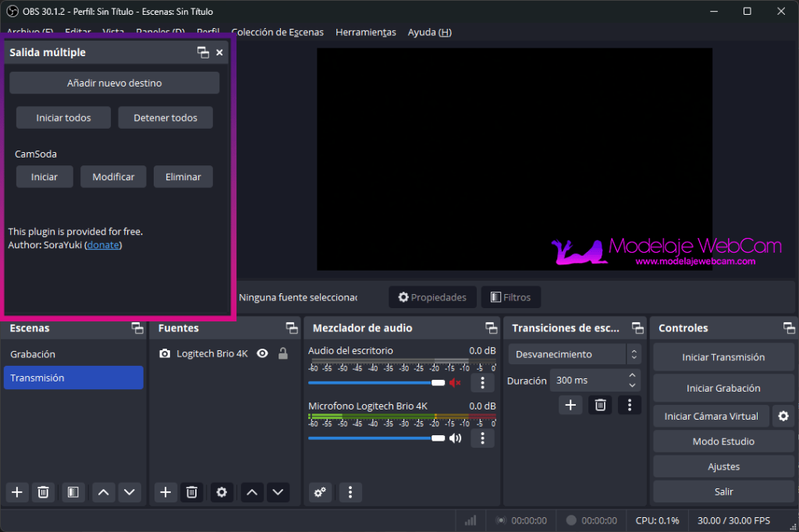The width and height of the screenshot is (799, 532).
Task: Delete selected scene with trash icon
Action: [44, 492]
